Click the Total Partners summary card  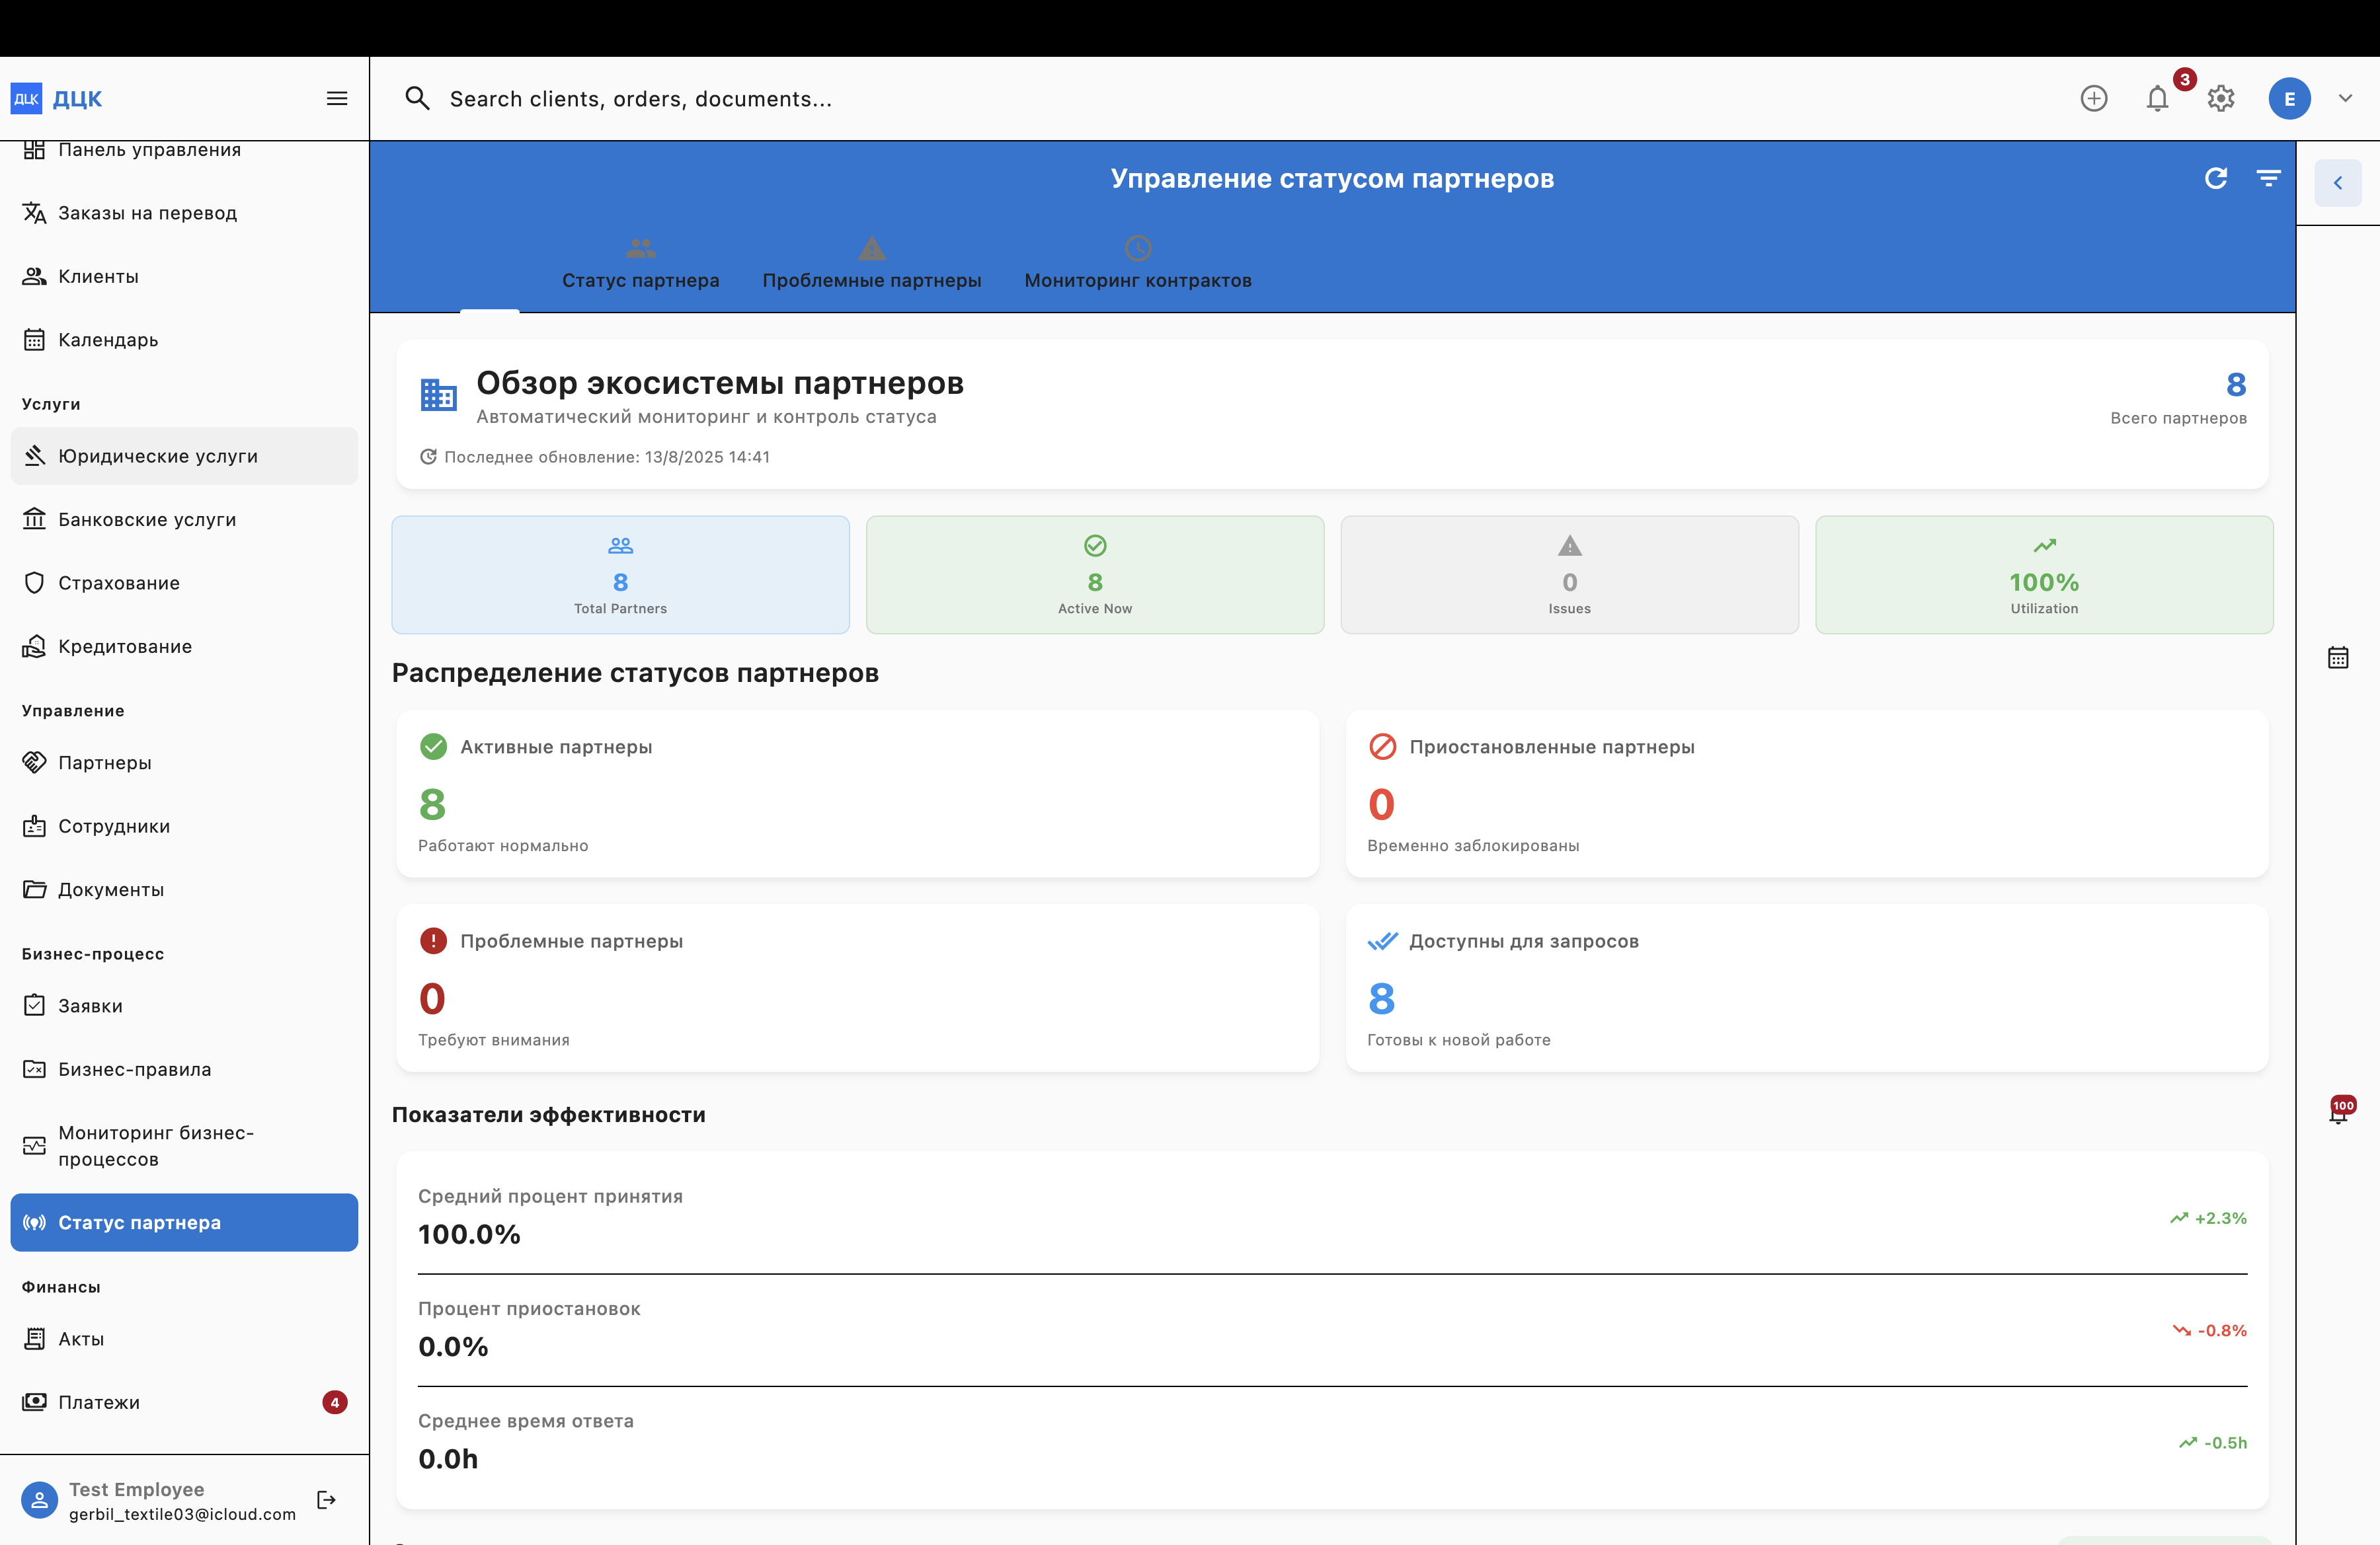point(620,575)
